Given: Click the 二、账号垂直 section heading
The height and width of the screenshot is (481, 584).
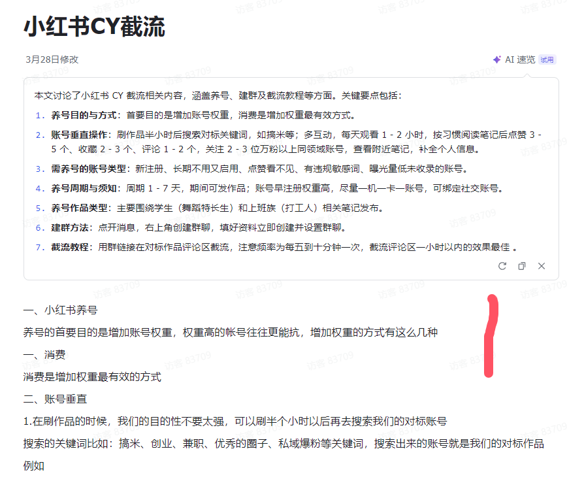Looking at the screenshot, I should 55,399.
